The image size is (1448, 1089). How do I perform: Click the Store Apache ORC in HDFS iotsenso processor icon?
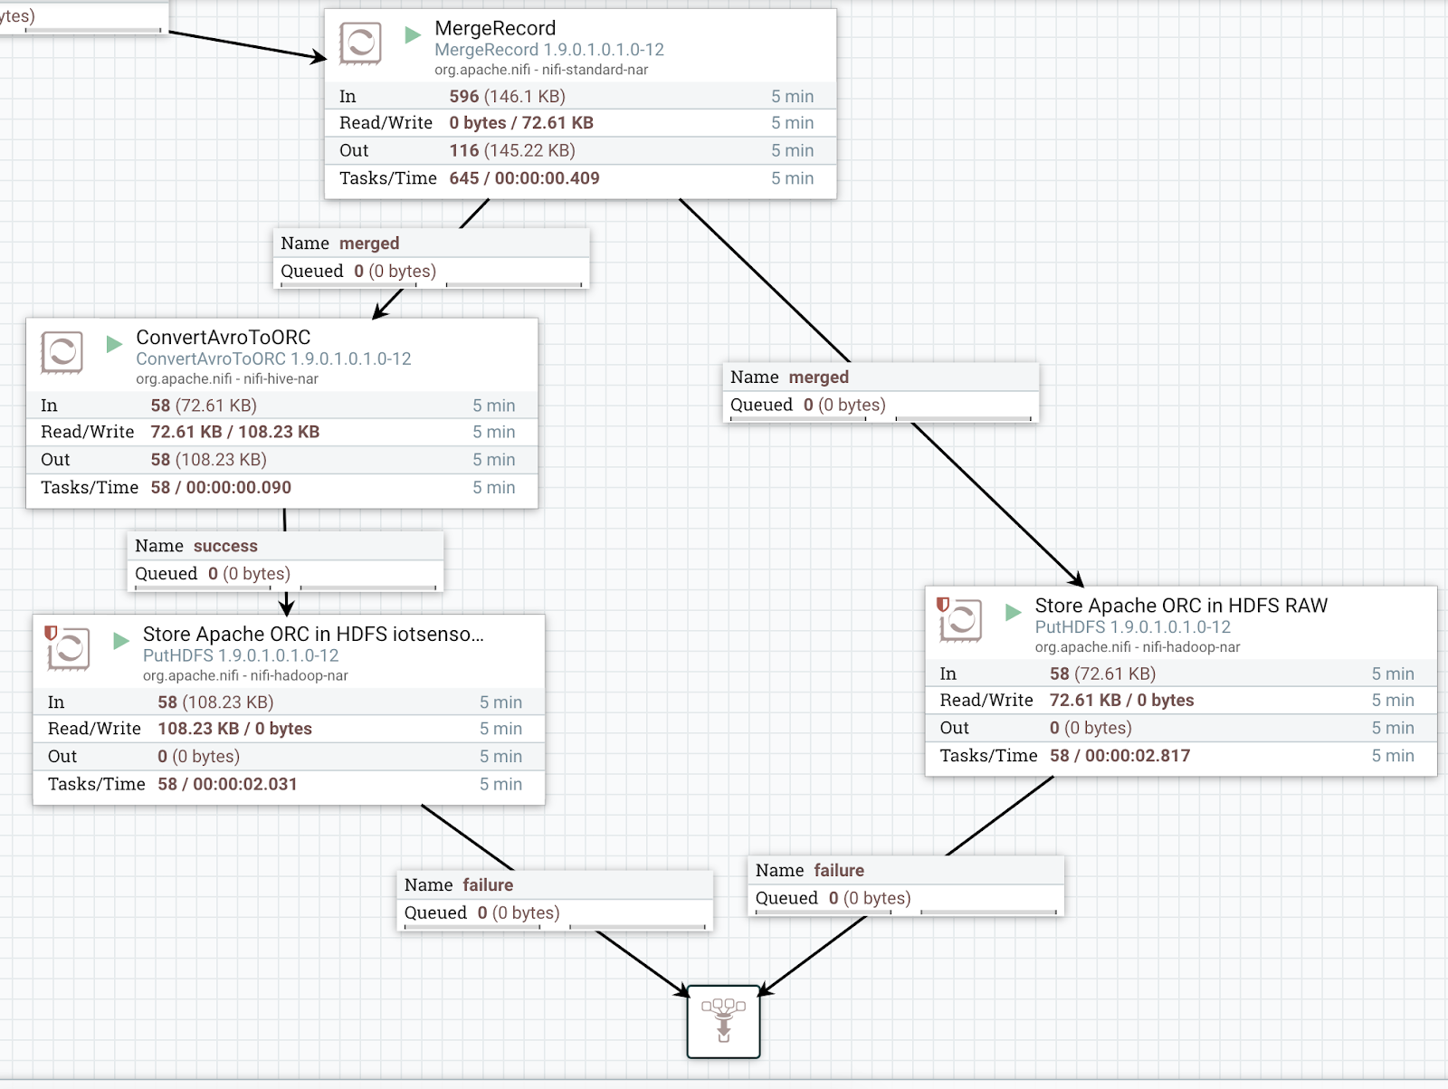pyautogui.click(x=69, y=648)
